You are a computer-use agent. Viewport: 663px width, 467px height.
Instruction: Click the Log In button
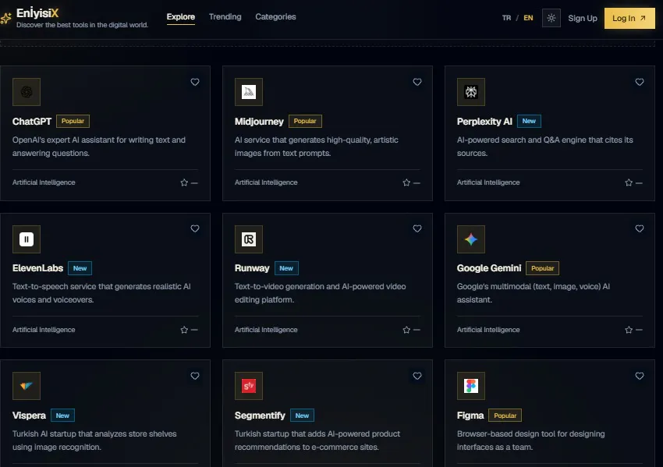tap(629, 18)
